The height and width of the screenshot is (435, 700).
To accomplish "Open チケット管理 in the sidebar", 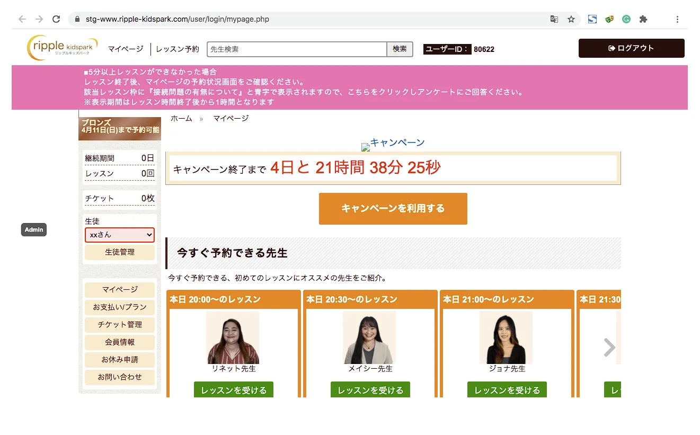I will pos(120,325).
